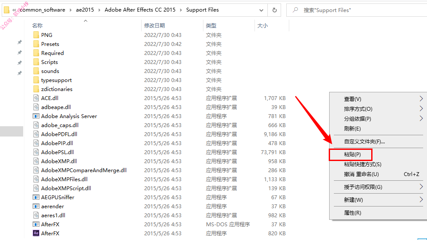
Task: Click the Adobe Analysis Server application icon
Action: 36,116
